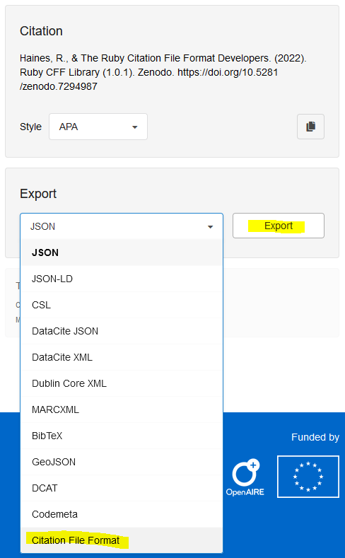Select JSON from export format list
This screenshot has width=345, height=558.
pos(122,252)
